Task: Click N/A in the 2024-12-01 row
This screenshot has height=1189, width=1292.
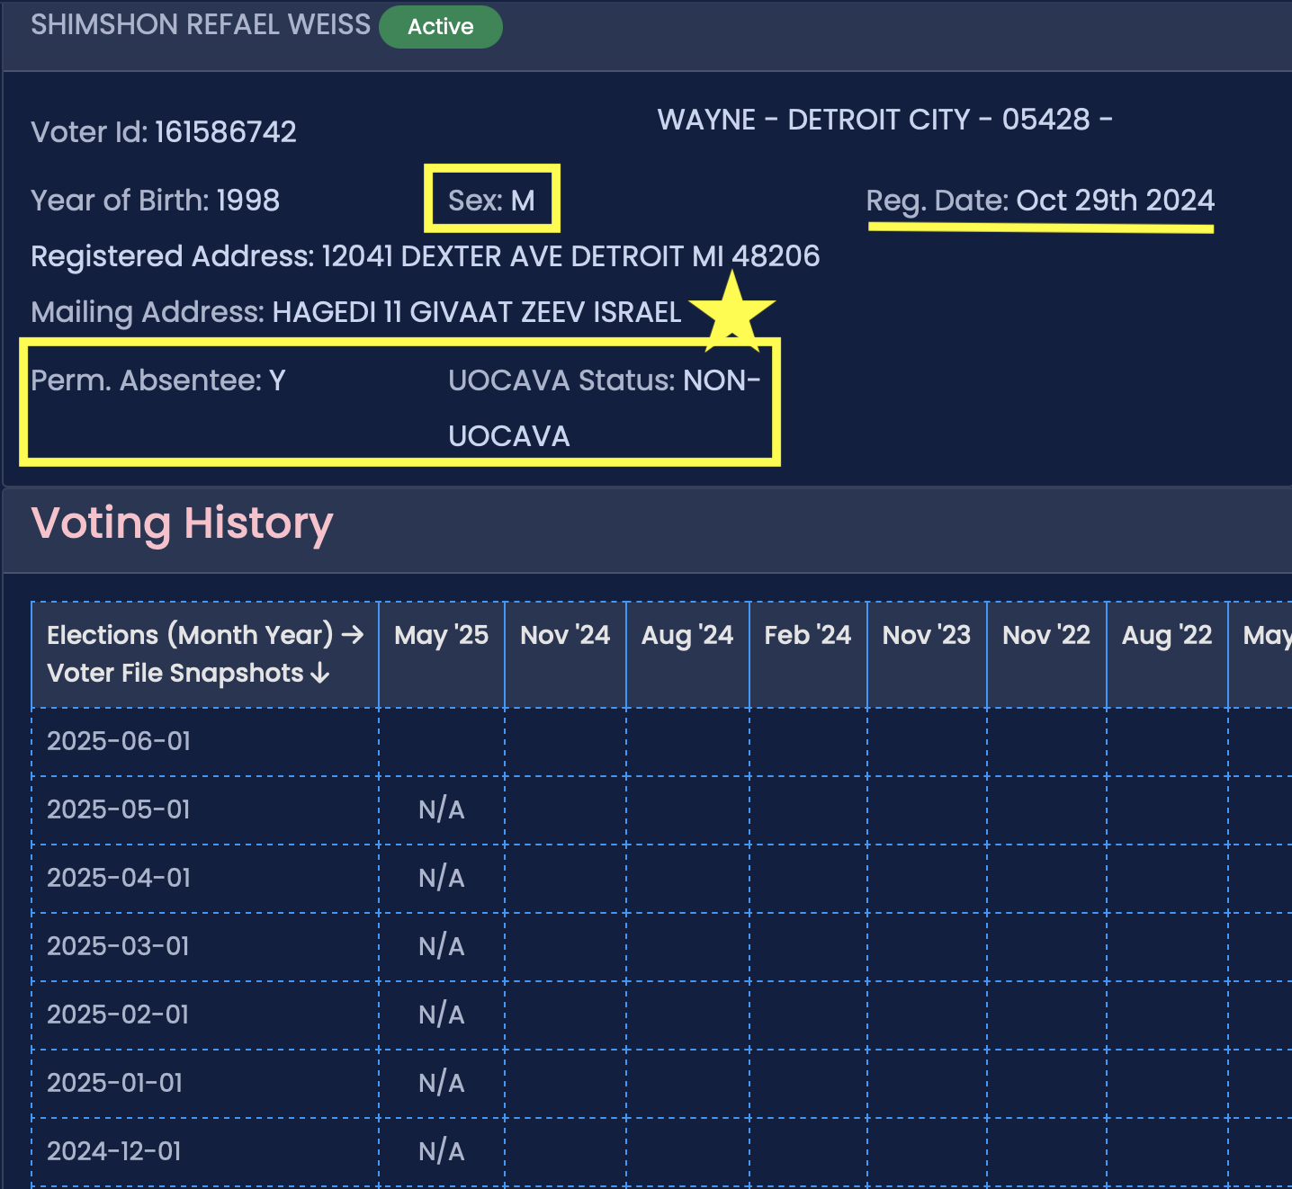Action: (442, 1152)
